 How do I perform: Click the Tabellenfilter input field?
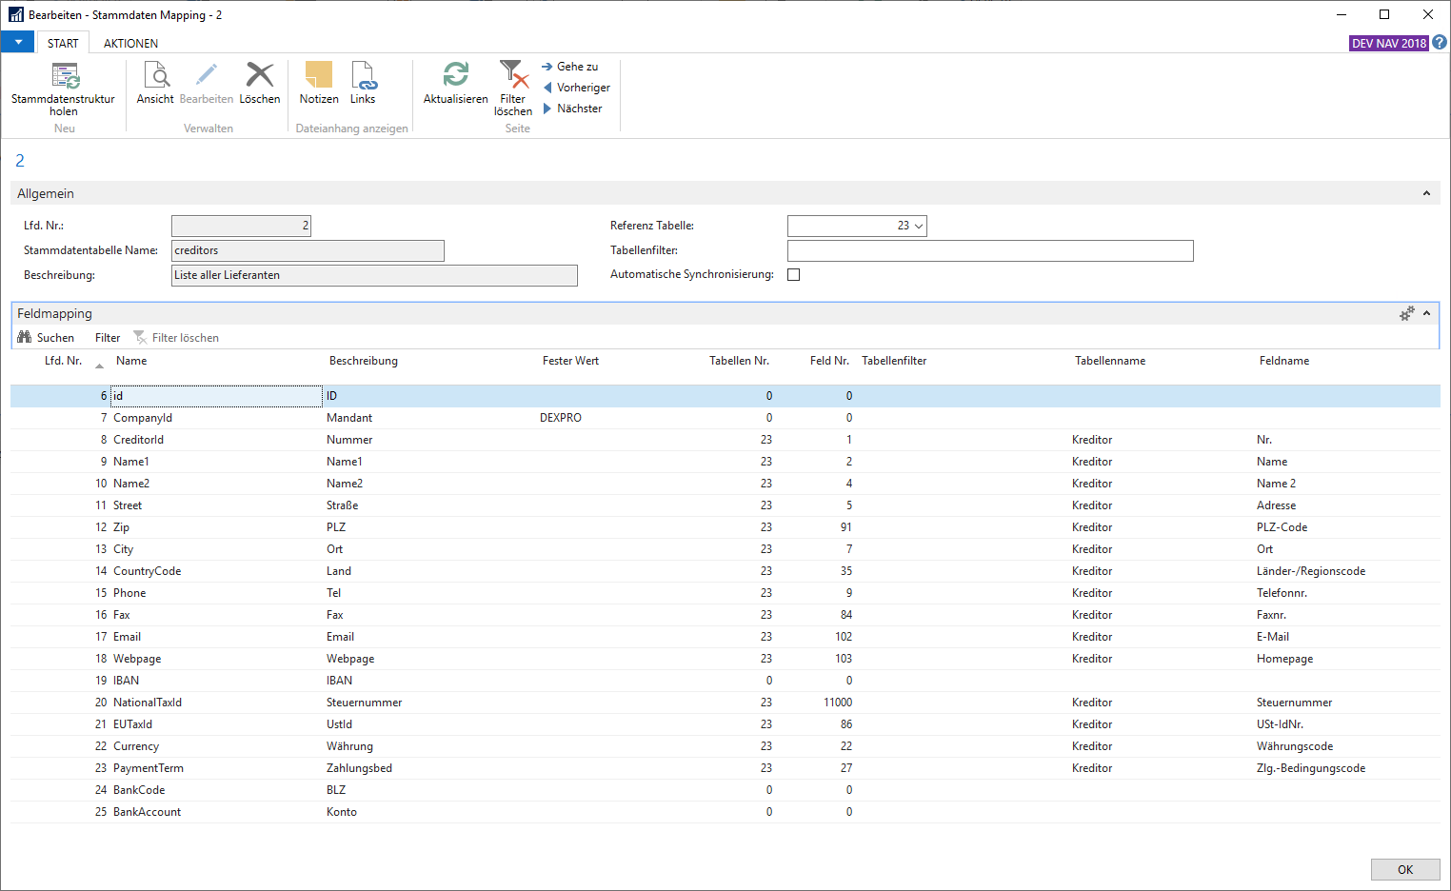(990, 250)
